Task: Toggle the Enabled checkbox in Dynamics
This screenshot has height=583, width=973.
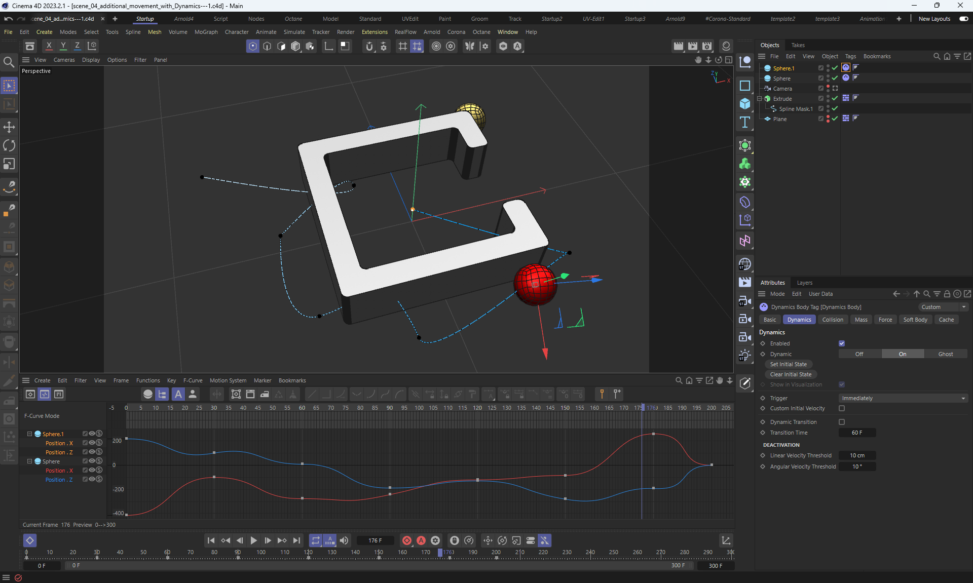Action: coord(842,343)
